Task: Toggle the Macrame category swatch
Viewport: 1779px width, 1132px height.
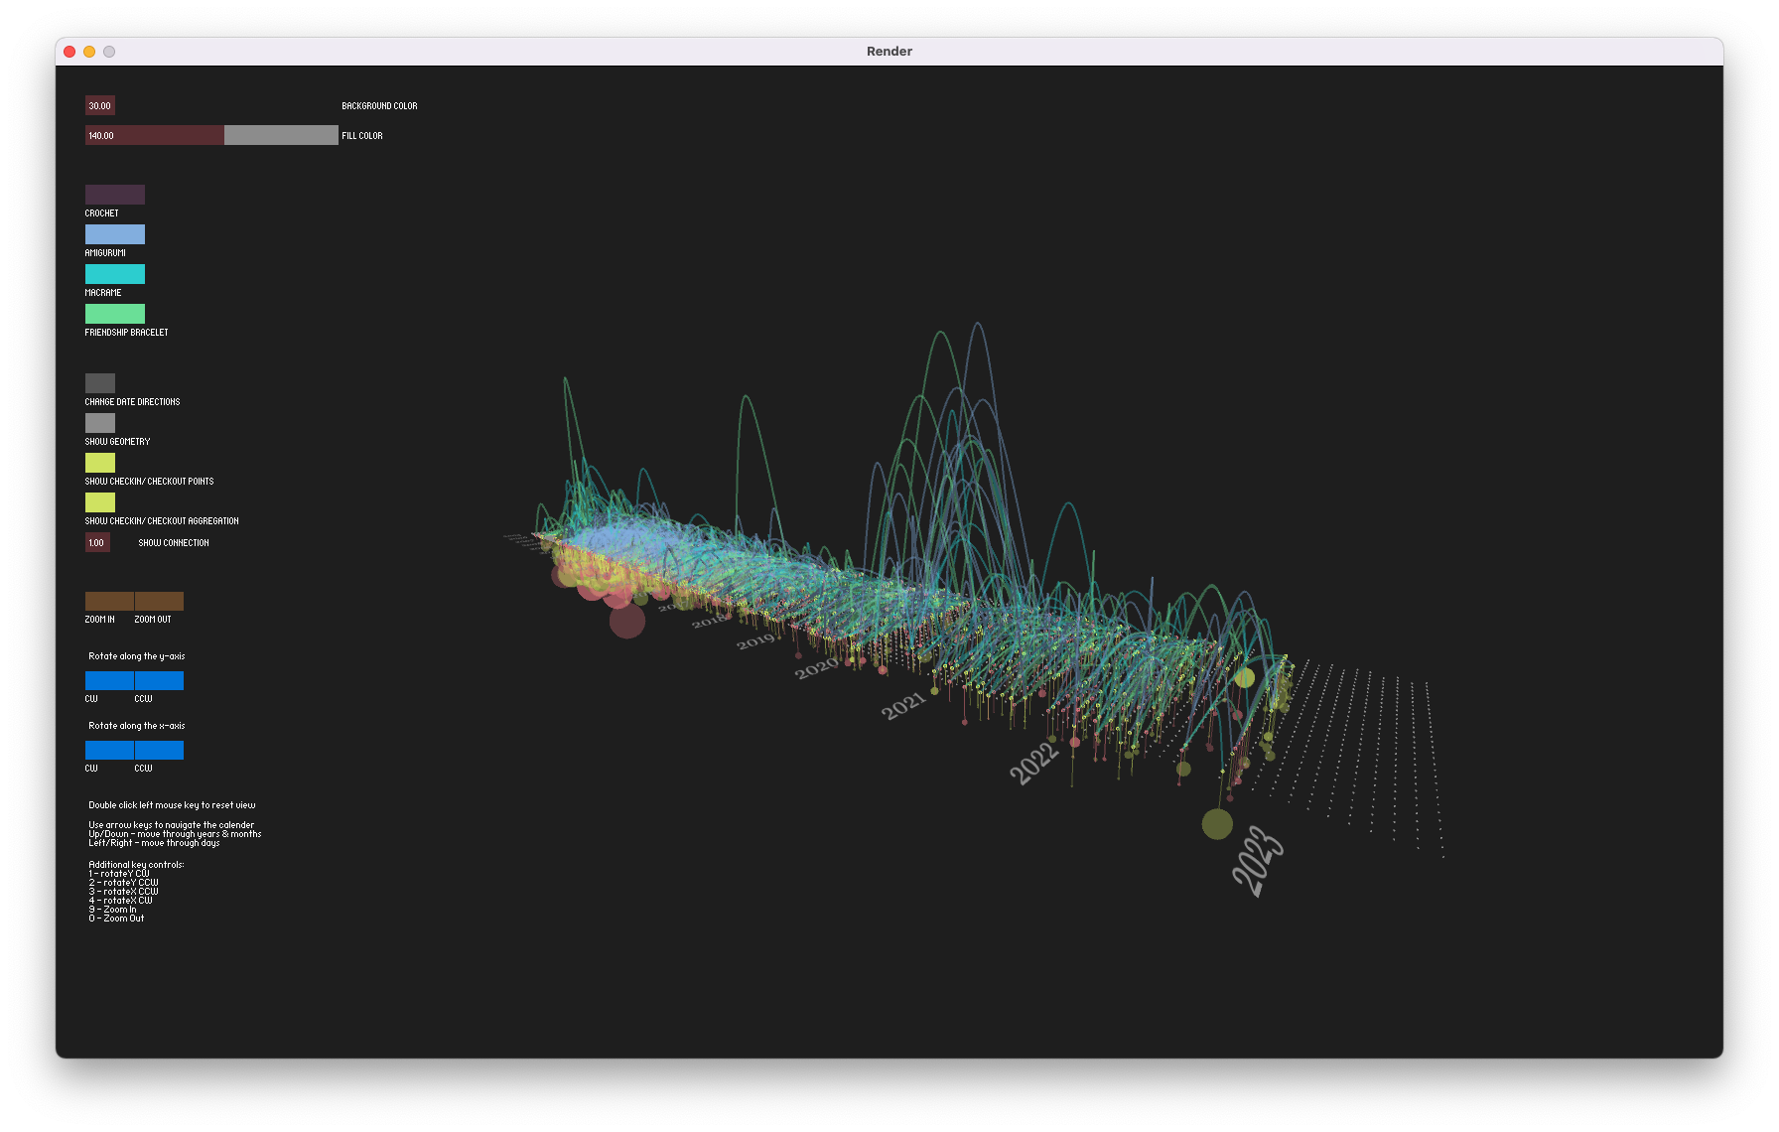Action: tap(115, 274)
